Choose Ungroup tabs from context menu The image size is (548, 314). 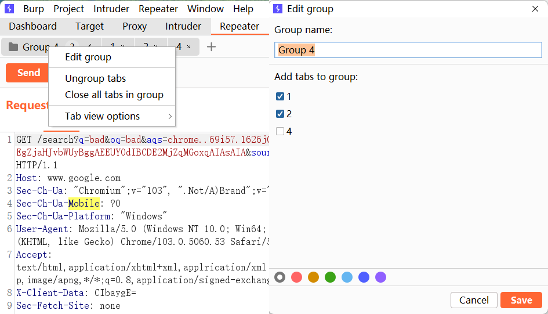pos(112,78)
